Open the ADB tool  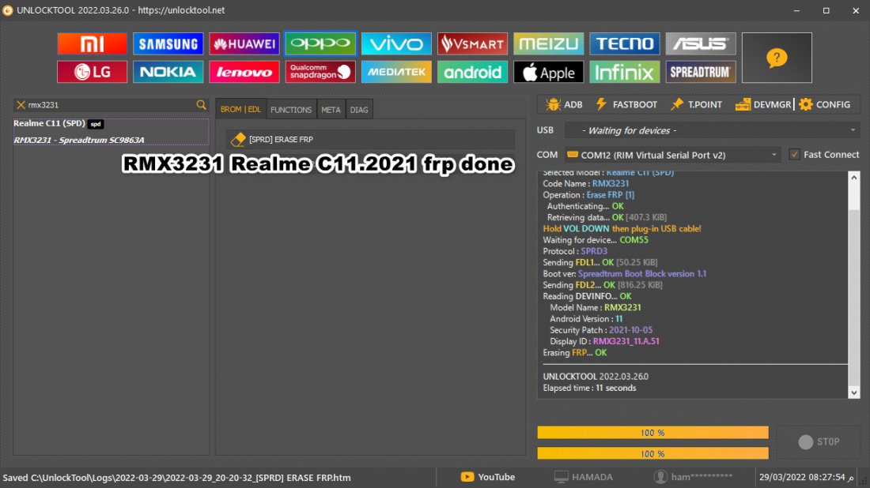click(x=564, y=105)
